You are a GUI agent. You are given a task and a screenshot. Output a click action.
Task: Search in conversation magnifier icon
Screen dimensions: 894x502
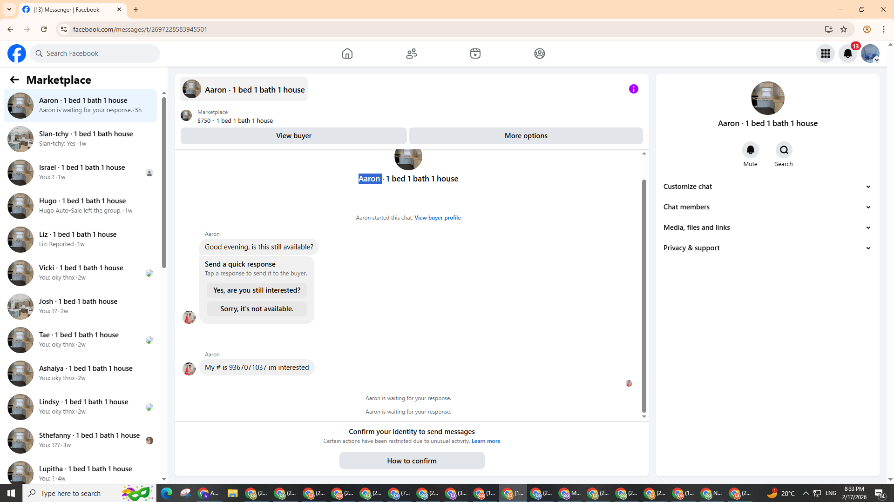tap(784, 150)
